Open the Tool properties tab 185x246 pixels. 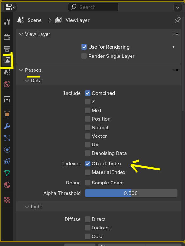(7, 22)
